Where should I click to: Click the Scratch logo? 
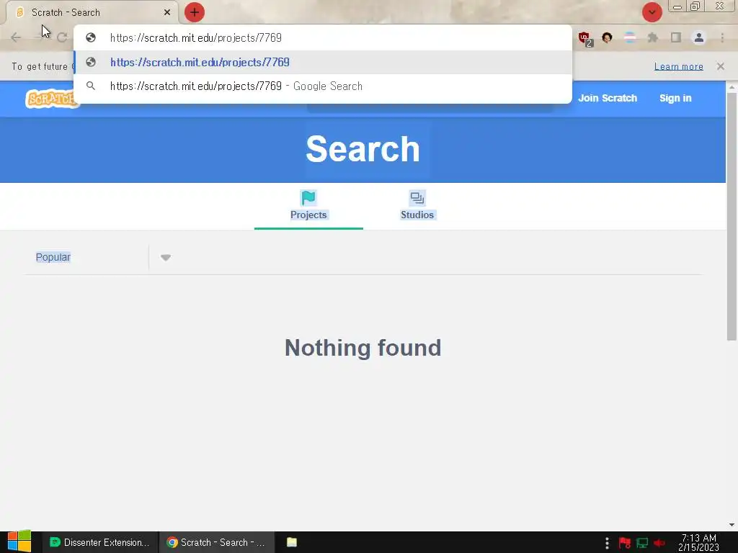click(50, 98)
